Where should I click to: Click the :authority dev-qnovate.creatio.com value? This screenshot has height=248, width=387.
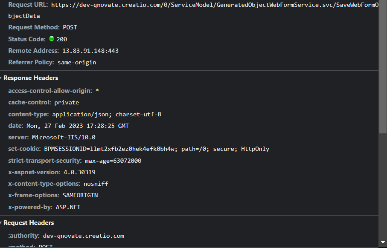pyautogui.click(x=84, y=236)
